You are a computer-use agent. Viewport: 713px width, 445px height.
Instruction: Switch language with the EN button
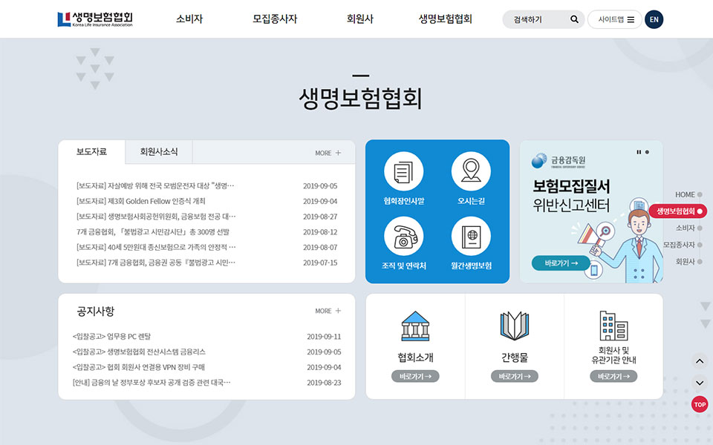pos(654,20)
